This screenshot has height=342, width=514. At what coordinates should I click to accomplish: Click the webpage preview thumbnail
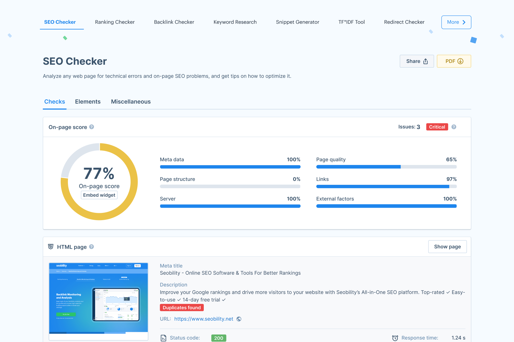click(98, 300)
